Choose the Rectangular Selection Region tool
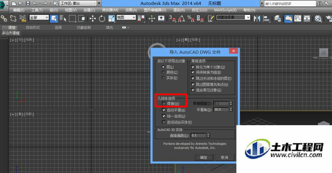The height and width of the screenshot is (173, 332). [x=72, y=18]
